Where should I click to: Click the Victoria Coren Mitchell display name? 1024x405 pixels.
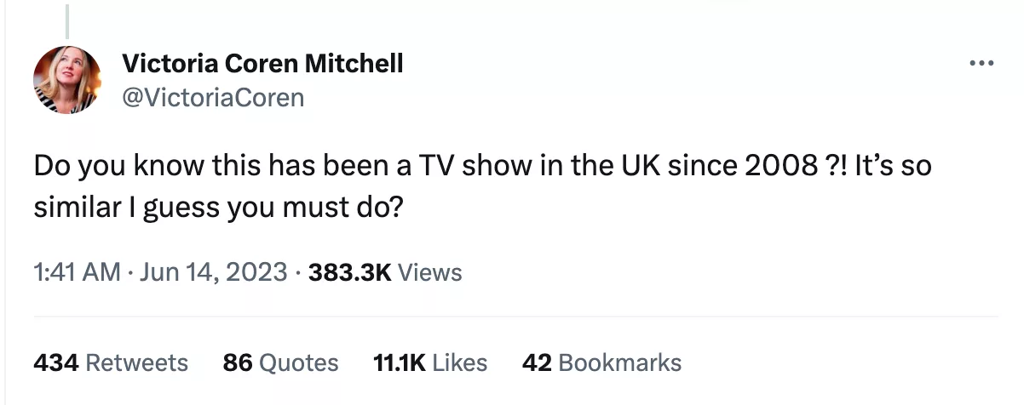click(x=263, y=63)
